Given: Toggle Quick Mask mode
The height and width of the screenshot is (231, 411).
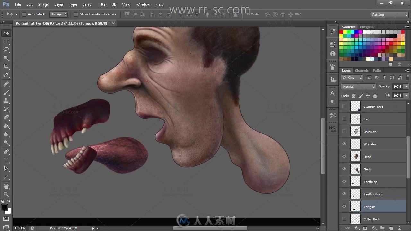Looking at the screenshot, I should click(x=6, y=219).
